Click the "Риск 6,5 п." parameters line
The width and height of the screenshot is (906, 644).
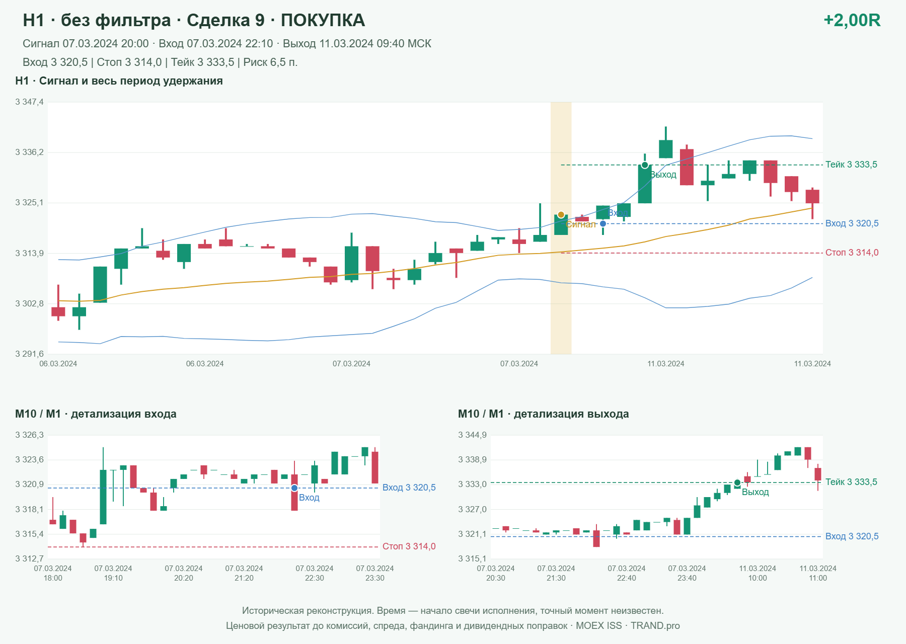[160, 62]
